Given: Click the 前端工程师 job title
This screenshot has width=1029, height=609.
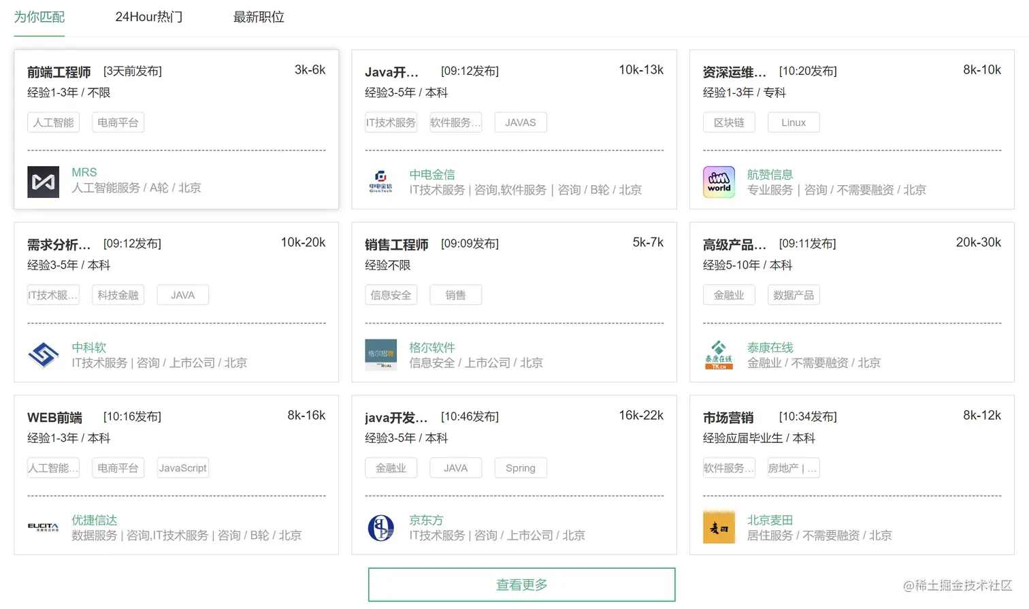Looking at the screenshot, I should click(x=58, y=71).
